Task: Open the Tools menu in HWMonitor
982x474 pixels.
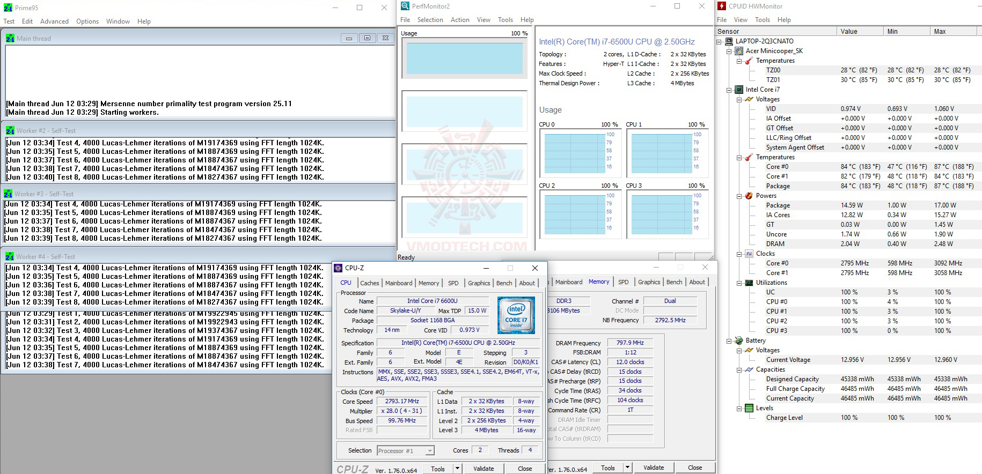Action: click(763, 20)
